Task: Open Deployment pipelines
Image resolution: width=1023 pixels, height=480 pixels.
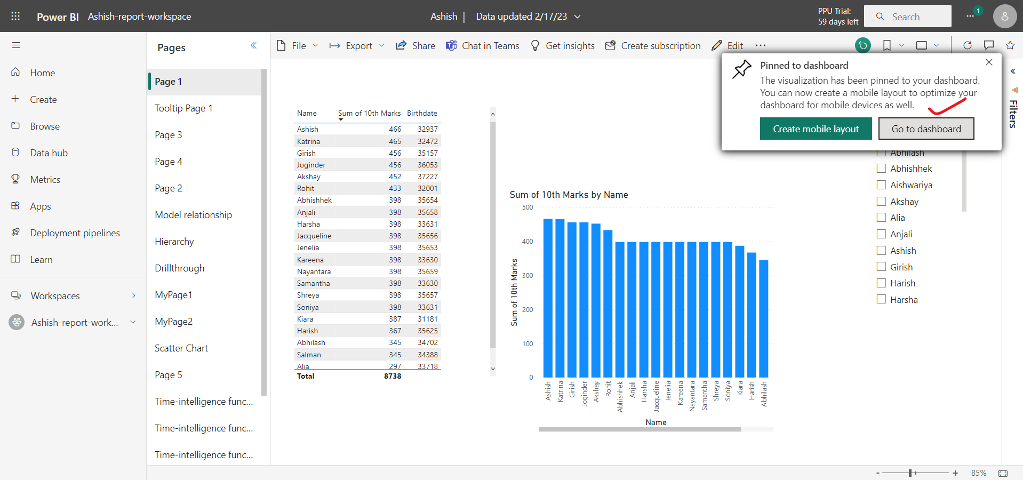Action: [75, 233]
